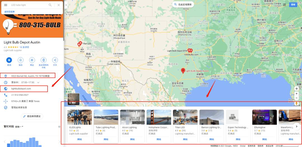The width and height of the screenshot is (302, 147).
Task: Collapse the side panel arrow
Action: pos(66,5)
